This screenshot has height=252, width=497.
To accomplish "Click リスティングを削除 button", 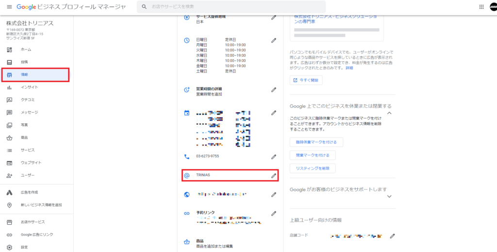I will (x=313, y=168).
